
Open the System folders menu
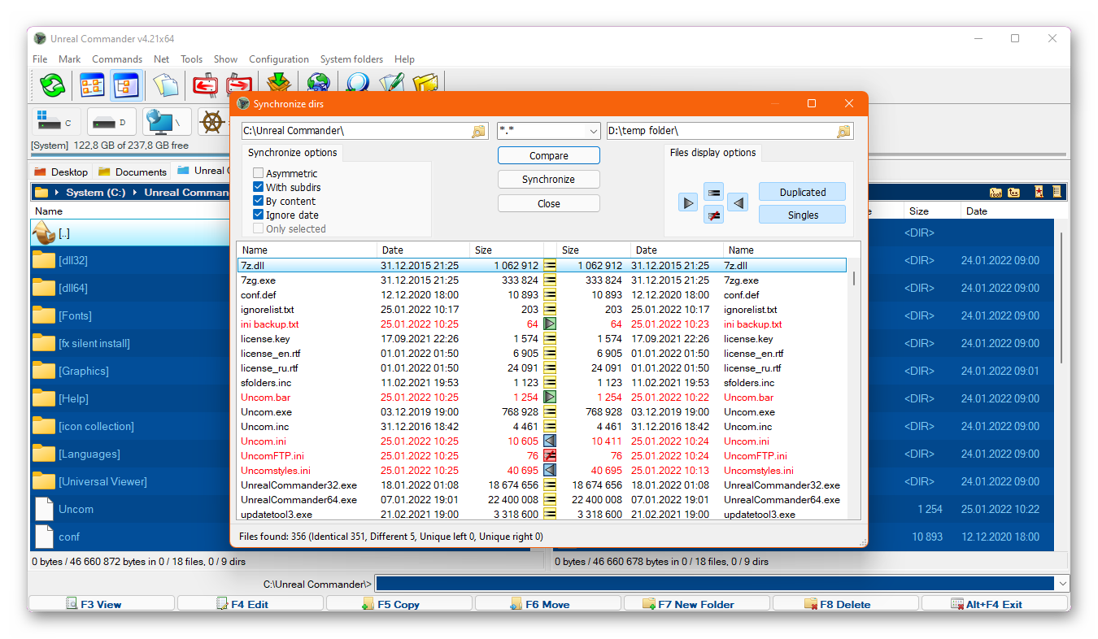click(x=351, y=59)
